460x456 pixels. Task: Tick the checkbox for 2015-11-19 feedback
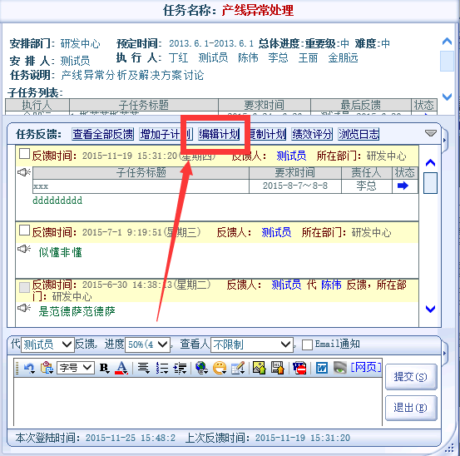(x=24, y=154)
